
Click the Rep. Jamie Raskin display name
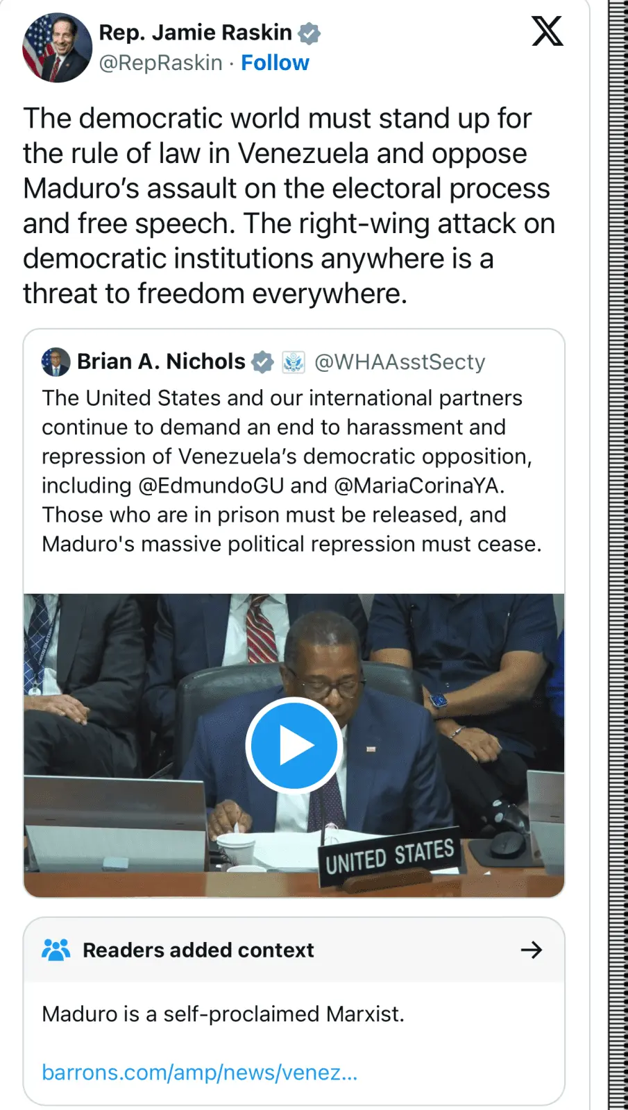(195, 33)
